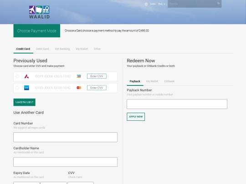Click the INDIA region selector

click(153, 4)
